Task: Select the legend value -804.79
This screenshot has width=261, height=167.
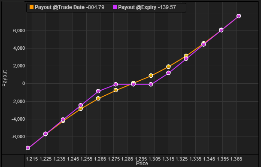Action: (95, 7)
